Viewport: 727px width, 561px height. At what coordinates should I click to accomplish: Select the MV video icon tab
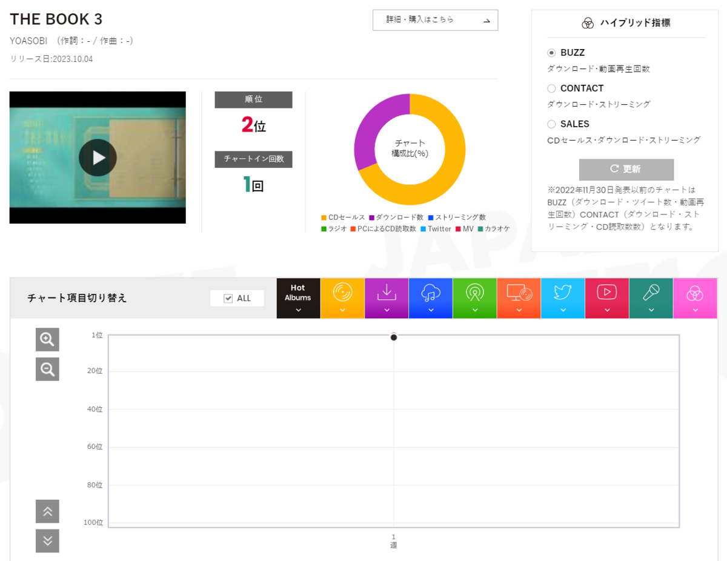pyautogui.click(x=607, y=298)
